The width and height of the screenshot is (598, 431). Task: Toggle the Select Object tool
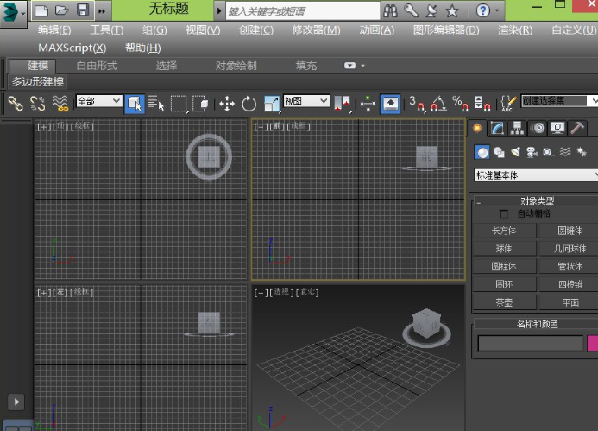point(135,104)
